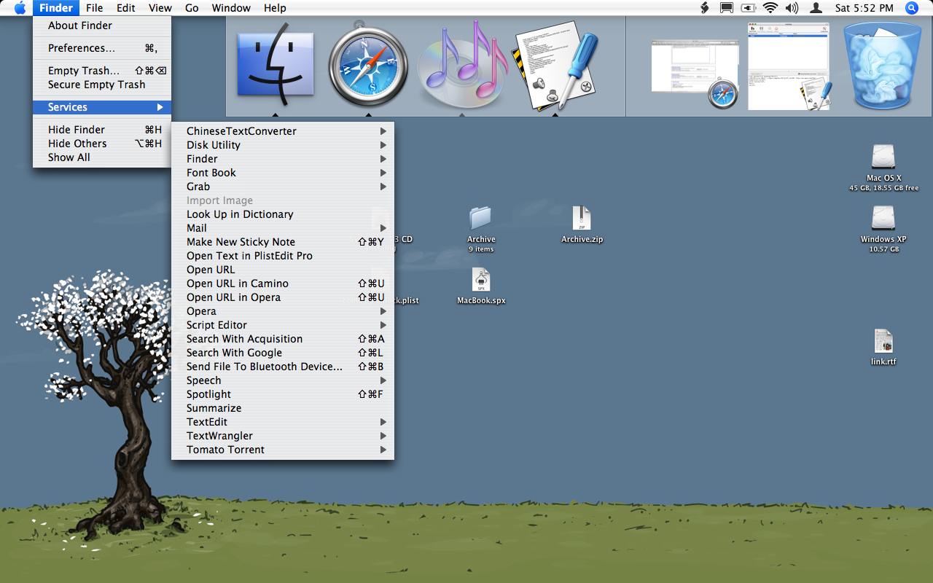Open the View menu
Image resolution: width=933 pixels, height=583 pixels.
160,8
